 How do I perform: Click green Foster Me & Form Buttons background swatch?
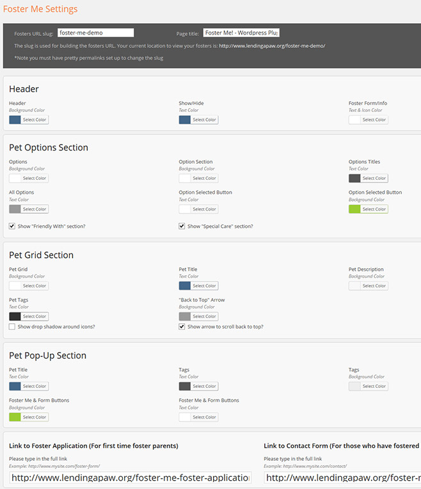click(x=15, y=417)
